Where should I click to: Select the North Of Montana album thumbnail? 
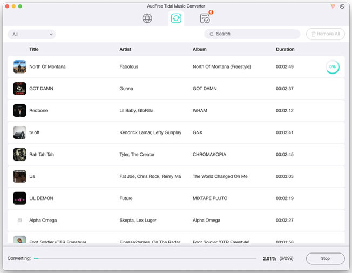(x=19, y=67)
